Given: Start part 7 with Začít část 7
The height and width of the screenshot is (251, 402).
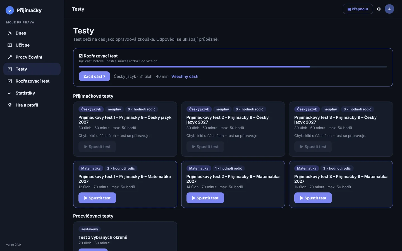Looking at the screenshot, I should pos(94,76).
